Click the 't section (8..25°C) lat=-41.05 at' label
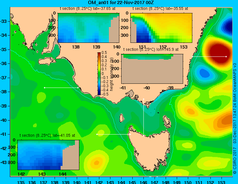The image size is (238, 184). tap(47, 135)
